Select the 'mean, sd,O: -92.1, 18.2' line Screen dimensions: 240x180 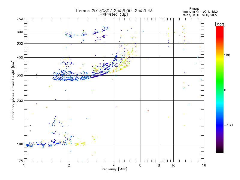tap(200, 12)
